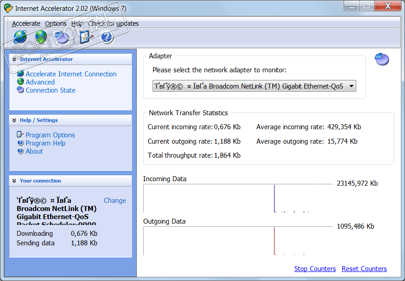
Task: Open the Connection State sidebar link
Action: 51,90
